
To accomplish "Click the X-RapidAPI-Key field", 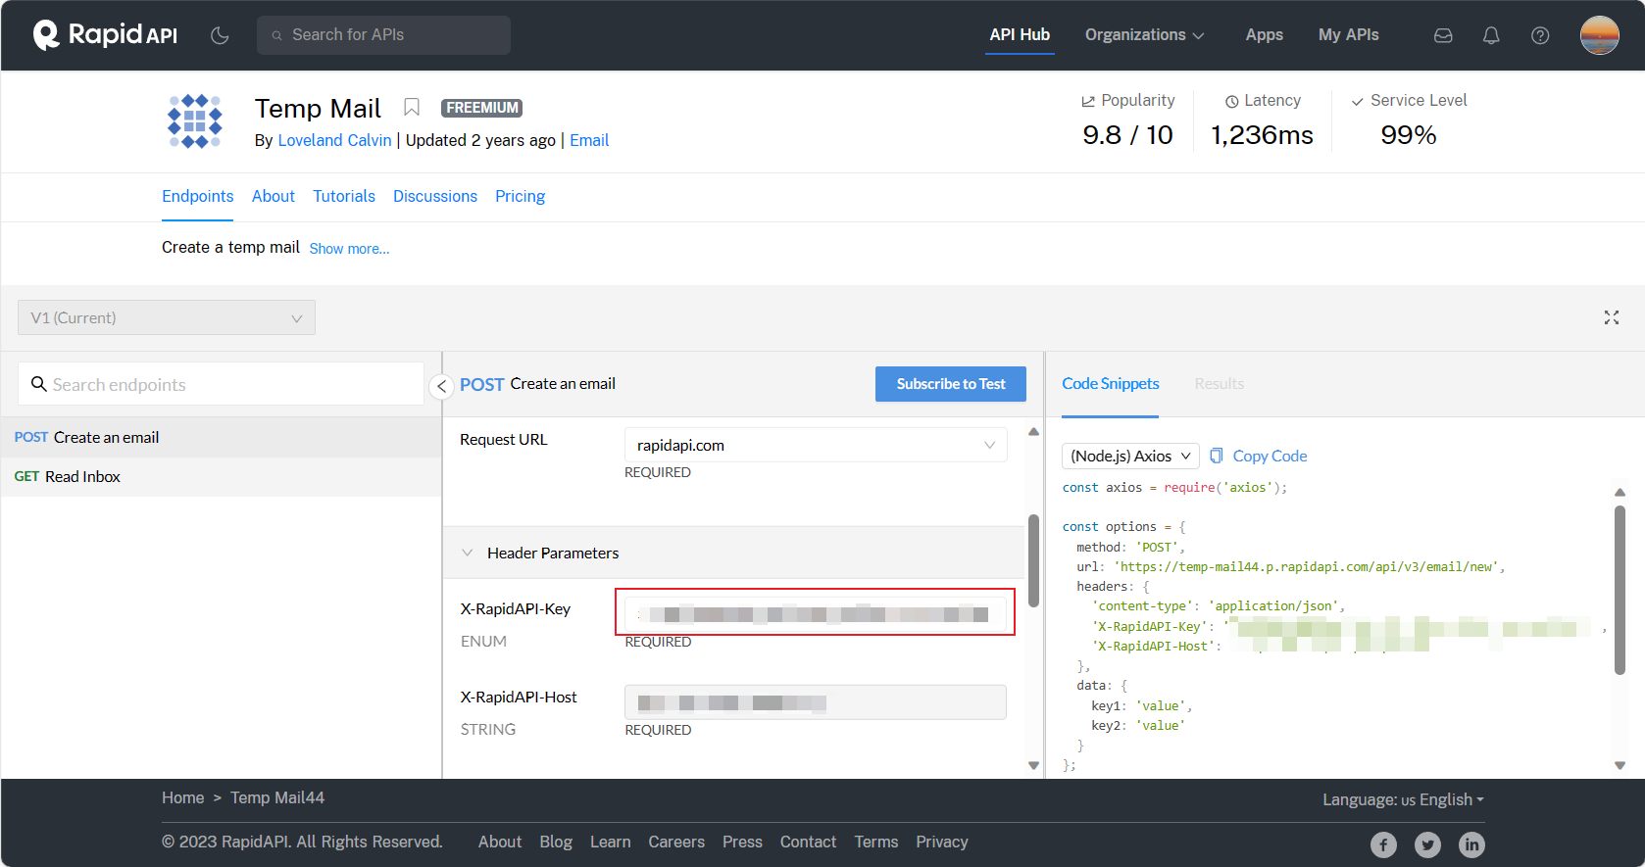I will coord(816,614).
